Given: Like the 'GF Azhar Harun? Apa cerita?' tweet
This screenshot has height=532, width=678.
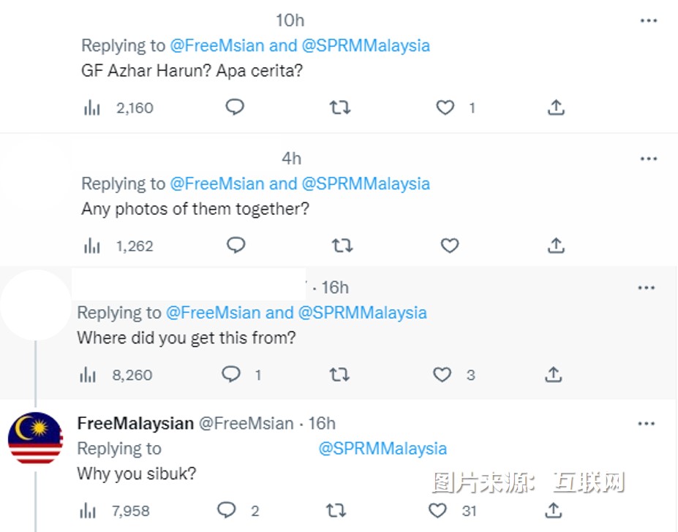Looking at the screenshot, I should pyautogui.click(x=445, y=108).
